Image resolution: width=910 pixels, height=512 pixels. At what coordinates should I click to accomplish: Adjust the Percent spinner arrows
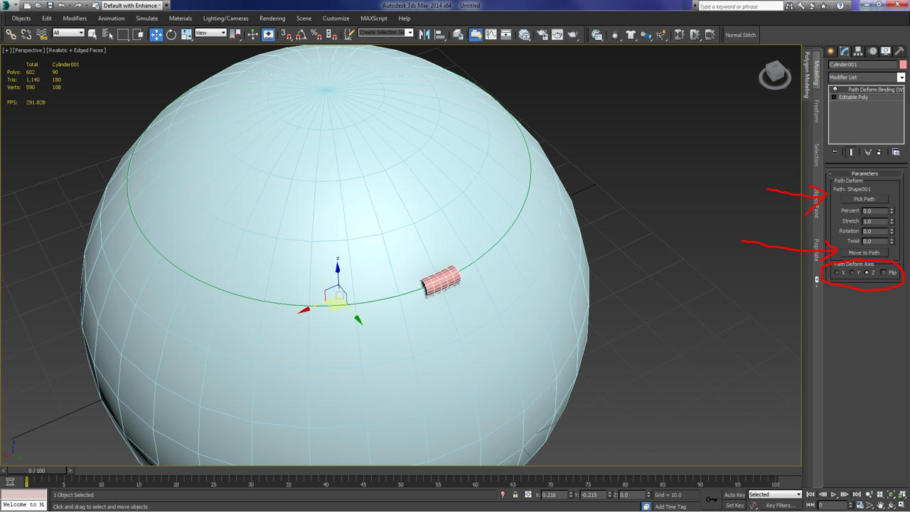(x=892, y=211)
